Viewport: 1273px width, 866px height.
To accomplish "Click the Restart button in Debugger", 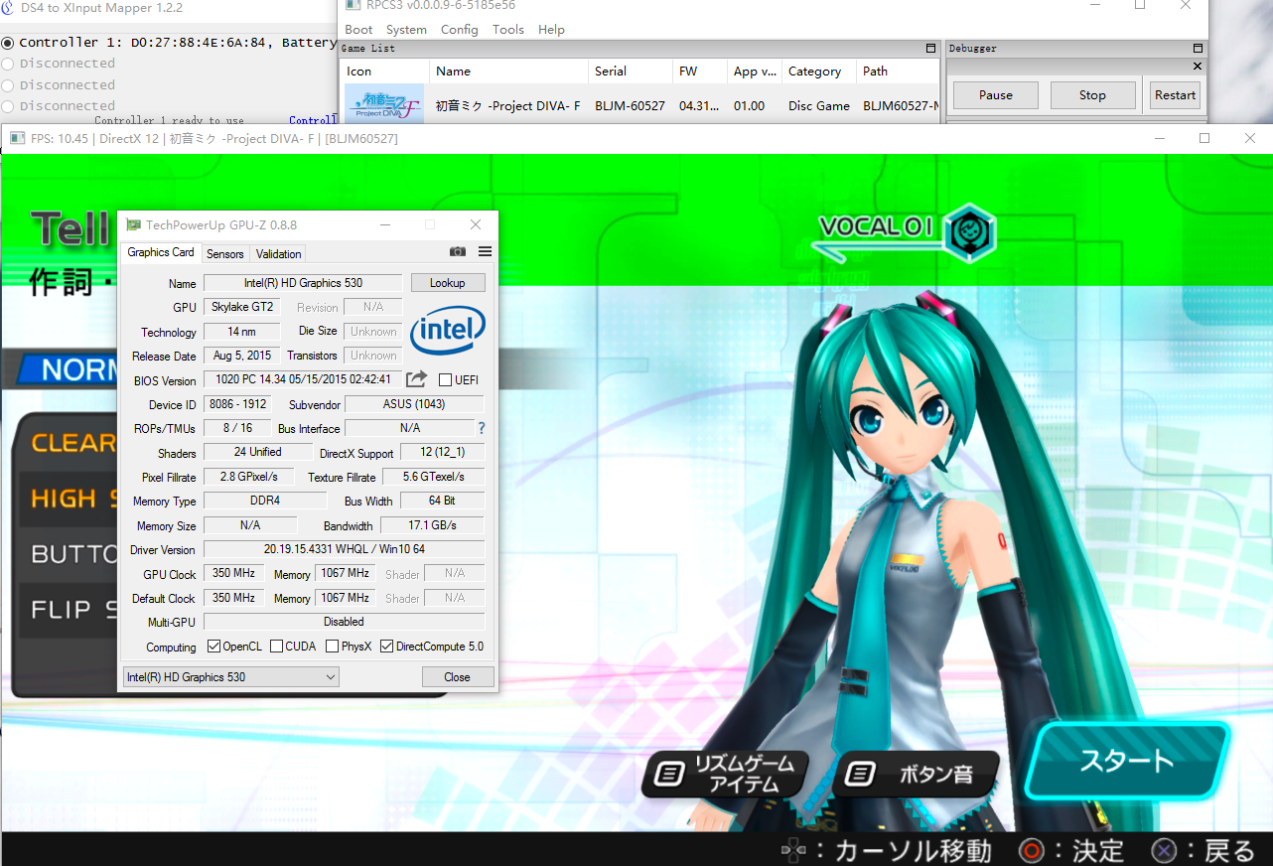I will (1175, 95).
